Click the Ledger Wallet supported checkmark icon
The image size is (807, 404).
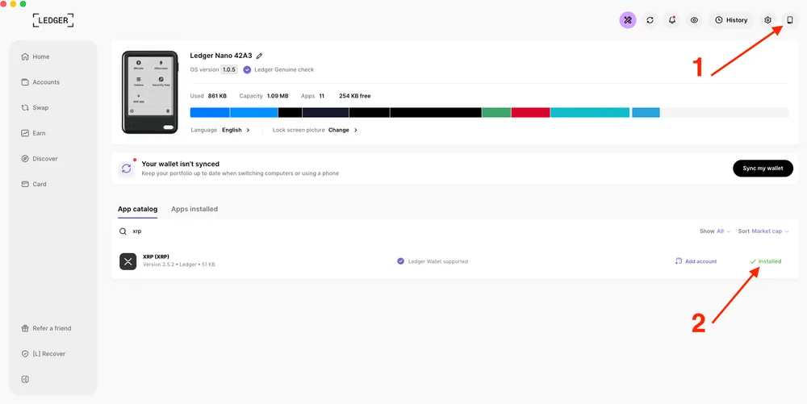(x=400, y=261)
